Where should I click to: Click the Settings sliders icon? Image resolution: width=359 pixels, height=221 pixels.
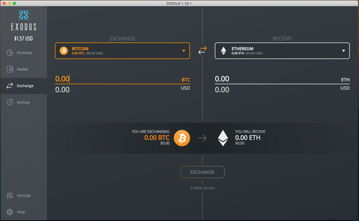click(10, 195)
